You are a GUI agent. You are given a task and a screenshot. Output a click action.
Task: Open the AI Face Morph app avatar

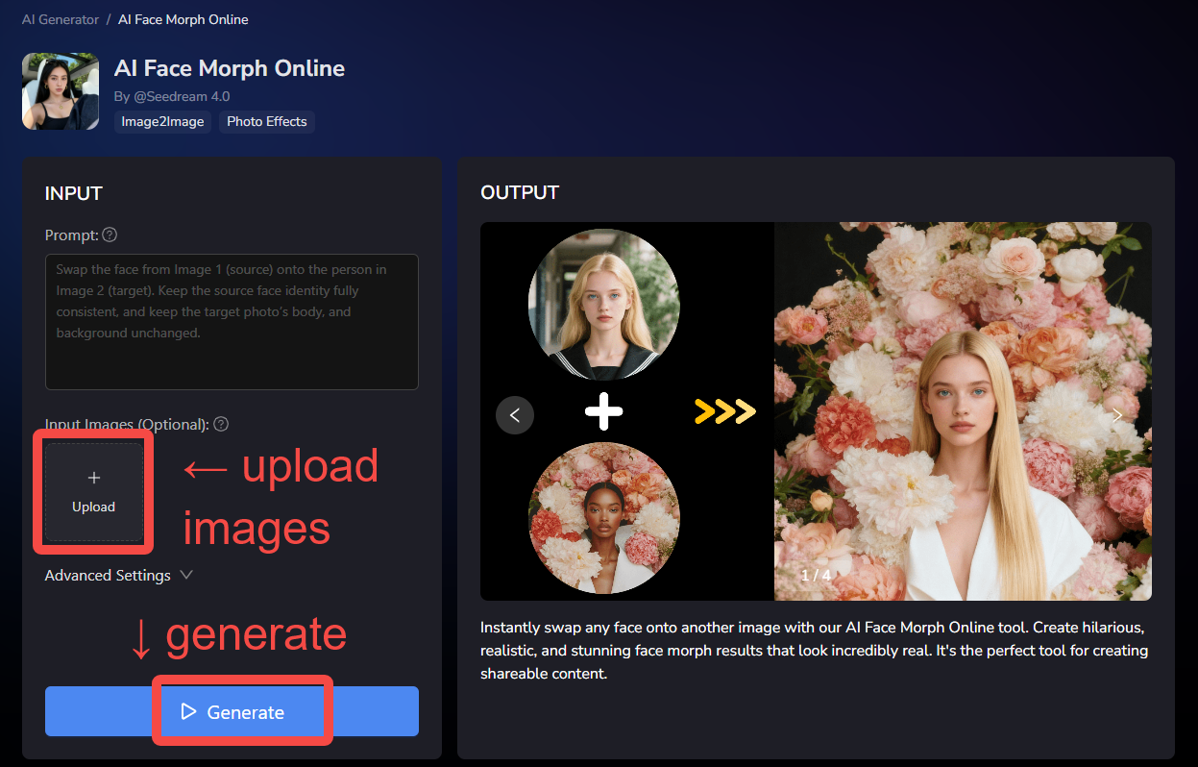(61, 91)
